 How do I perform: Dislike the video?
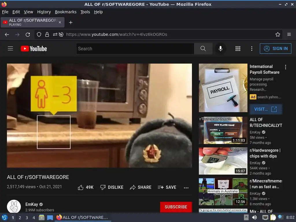(112, 187)
